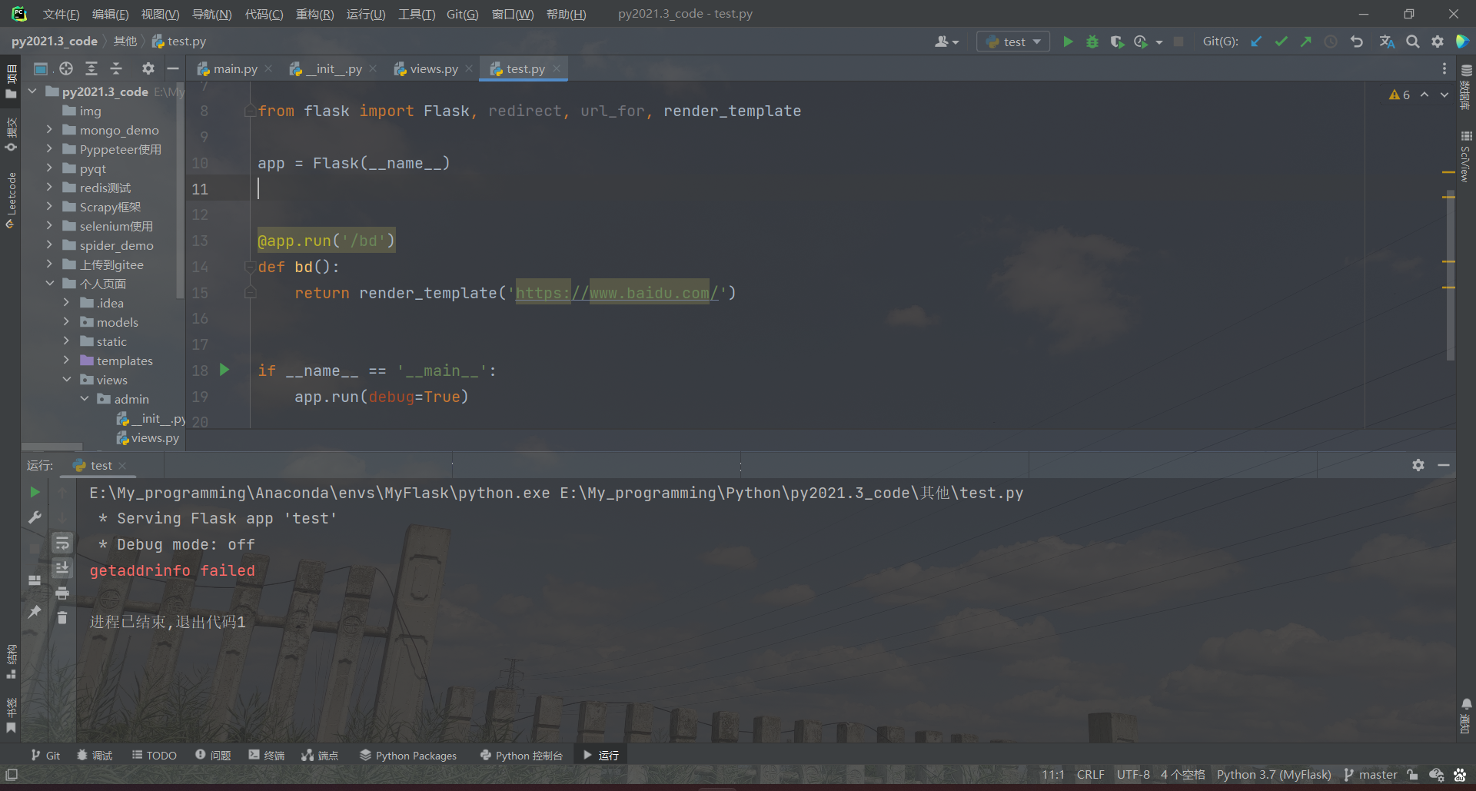Open run configuration settings with the wrench icon

point(34,517)
